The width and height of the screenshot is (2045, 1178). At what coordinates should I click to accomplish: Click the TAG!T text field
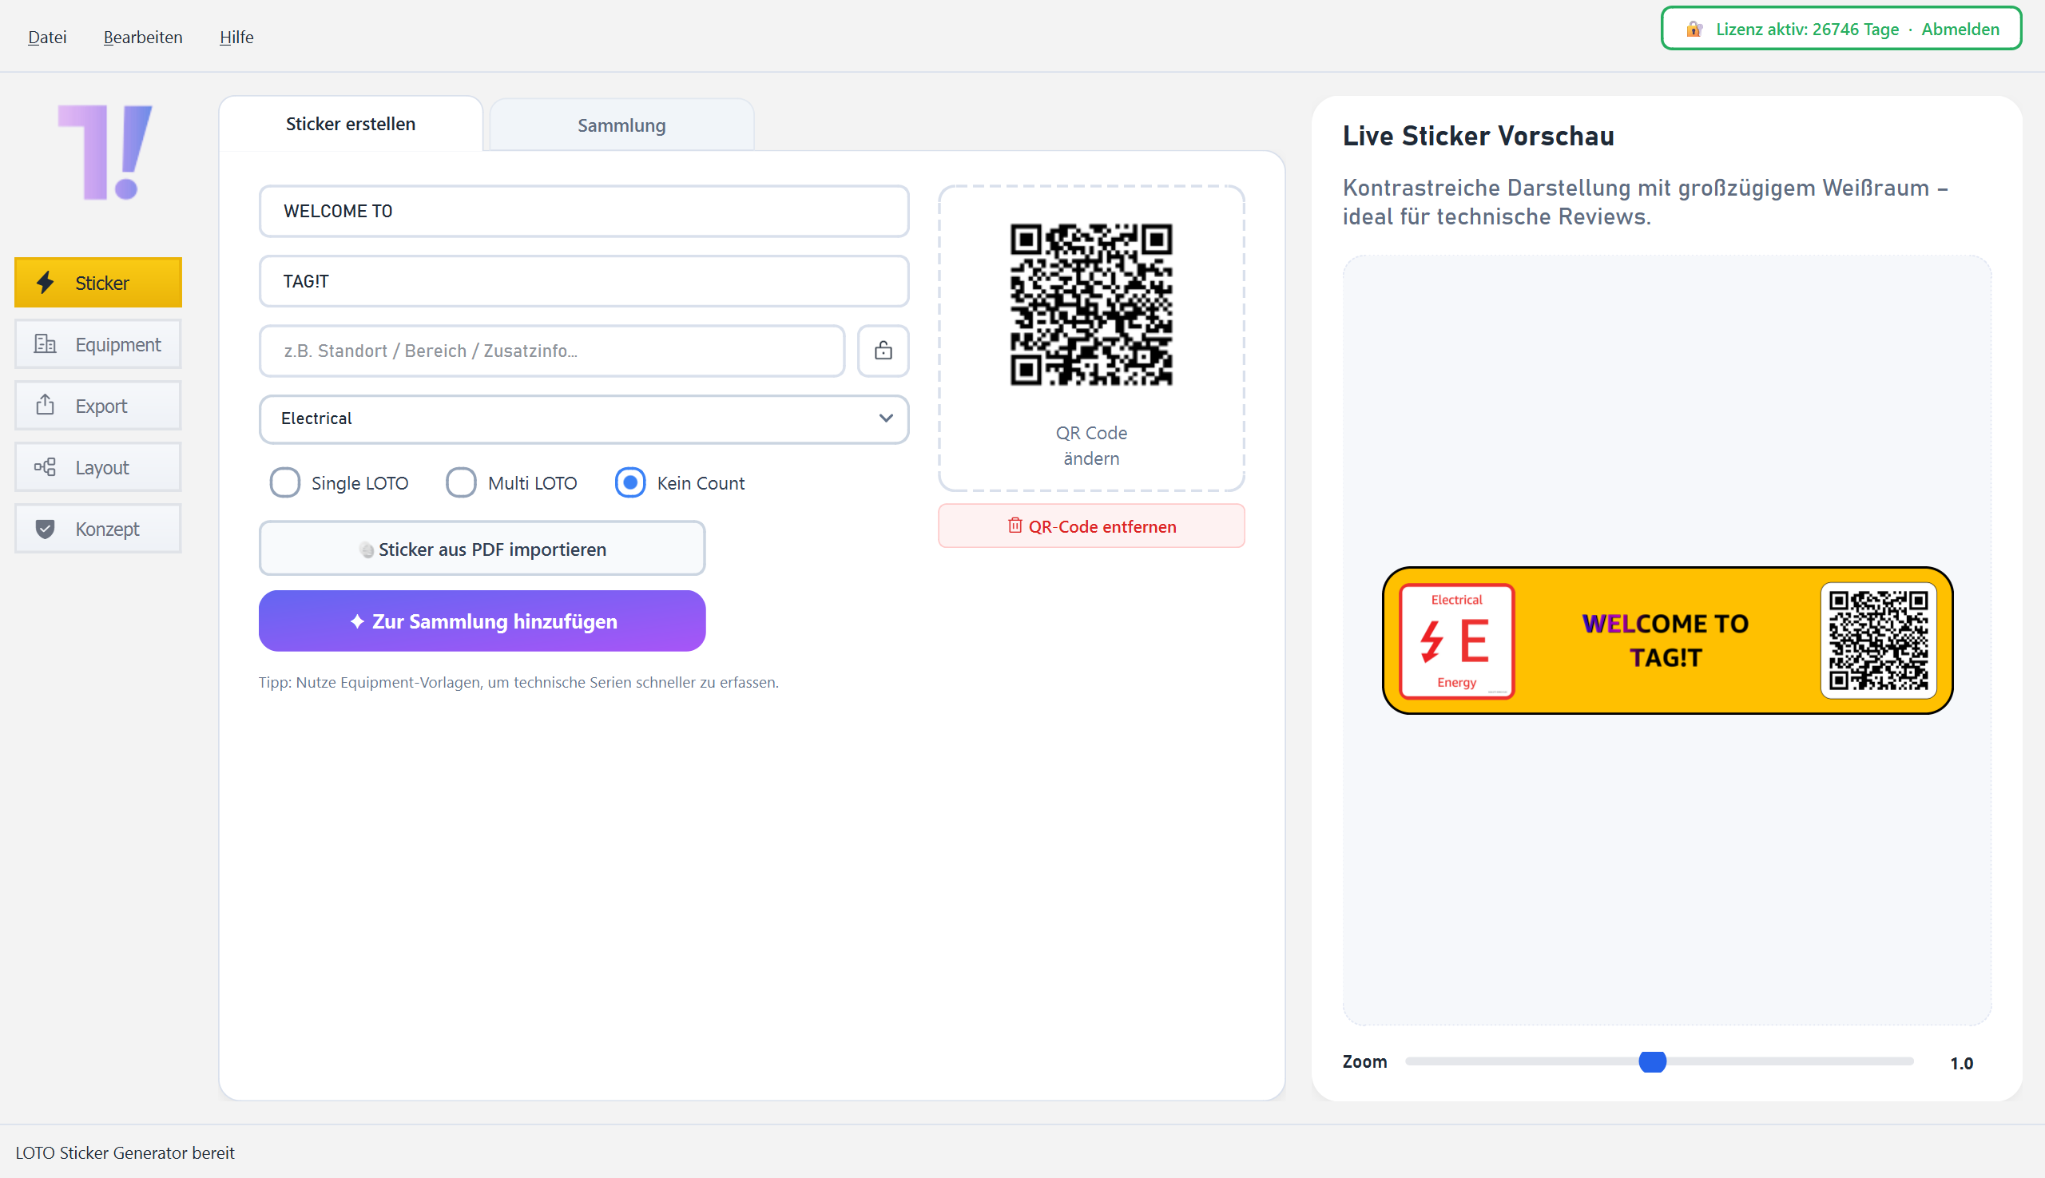(x=583, y=282)
